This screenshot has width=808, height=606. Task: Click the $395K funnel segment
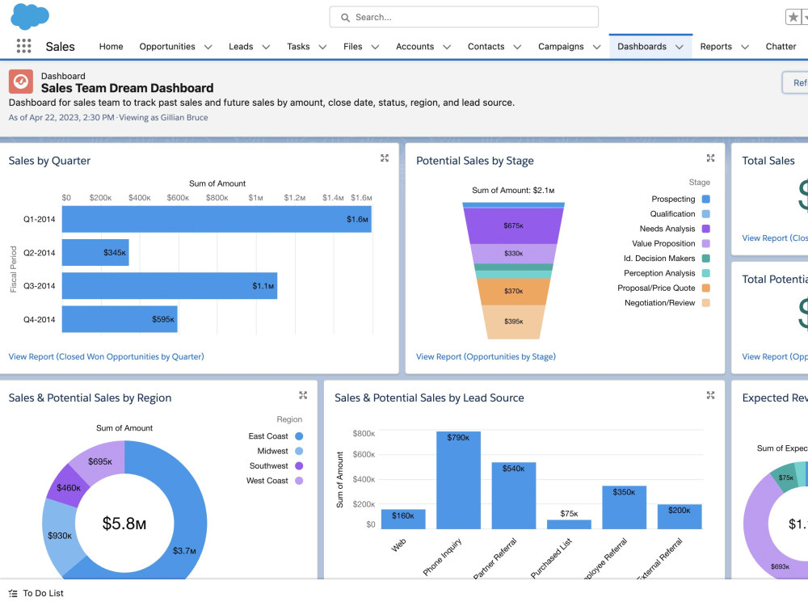513,322
